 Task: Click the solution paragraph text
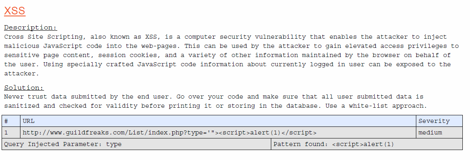tap(215, 101)
